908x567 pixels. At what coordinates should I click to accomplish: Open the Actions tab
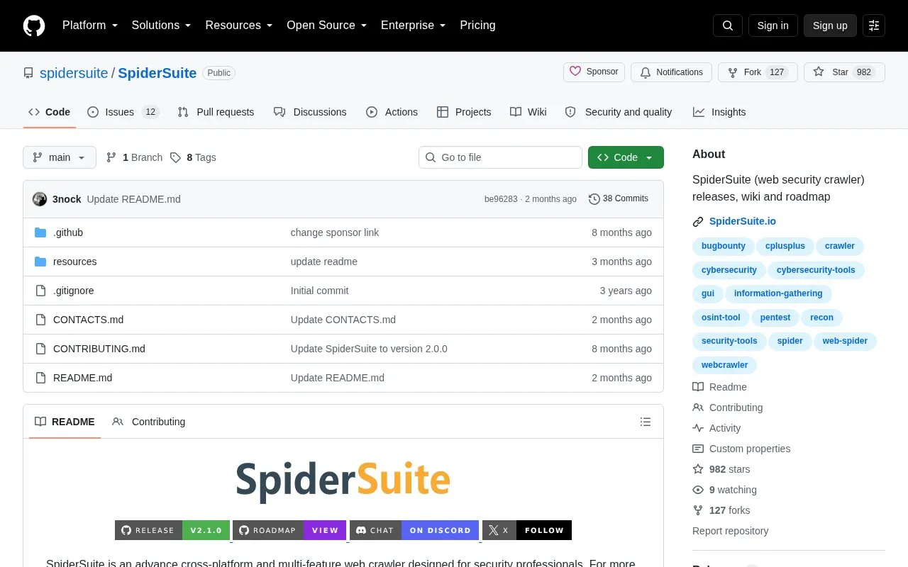click(392, 112)
